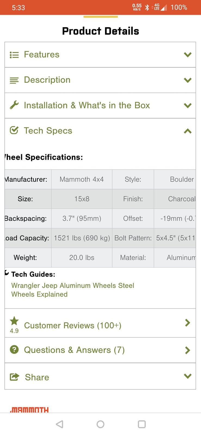The image size is (201, 436).
Task: Tap the Mammoth 4x4 manufacturer cell
Action: pos(82,179)
